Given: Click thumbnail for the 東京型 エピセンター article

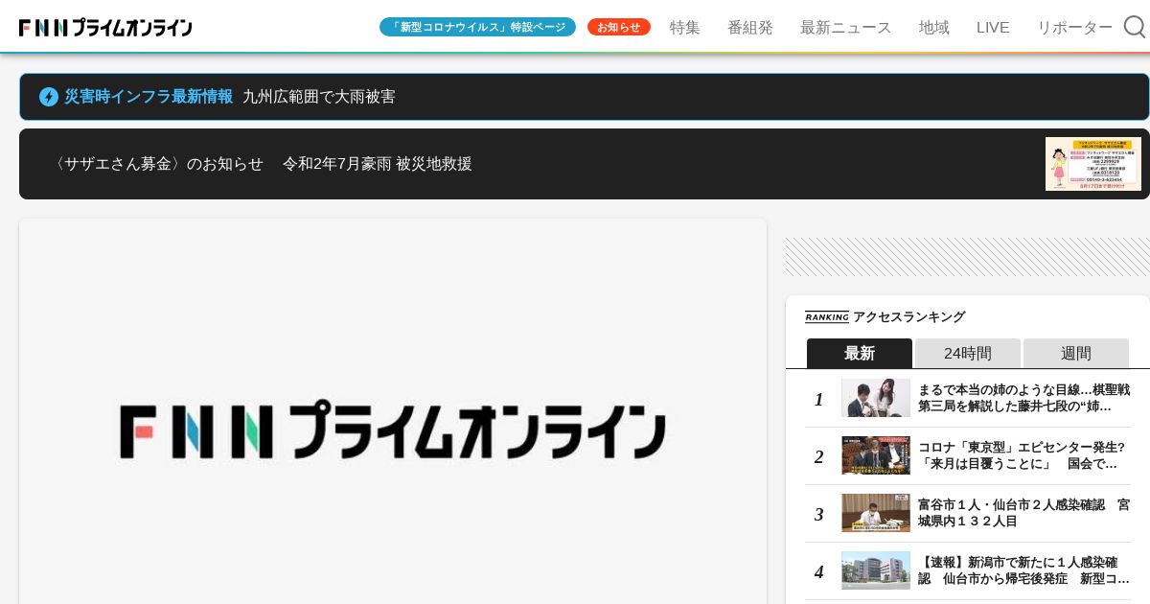Looking at the screenshot, I should (x=876, y=455).
